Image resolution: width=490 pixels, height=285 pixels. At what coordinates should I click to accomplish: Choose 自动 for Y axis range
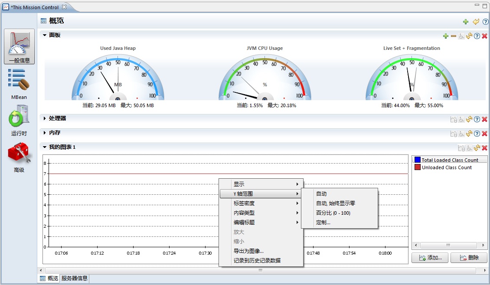(x=321, y=194)
